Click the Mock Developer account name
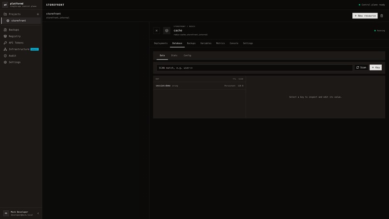This screenshot has height=219, width=389. click(19, 212)
